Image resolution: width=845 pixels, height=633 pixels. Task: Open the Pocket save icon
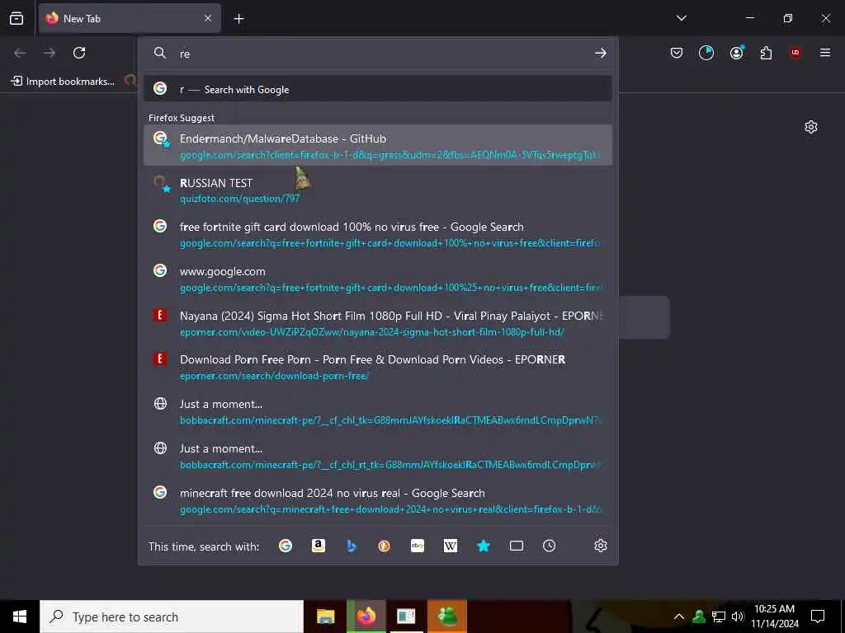point(677,53)
